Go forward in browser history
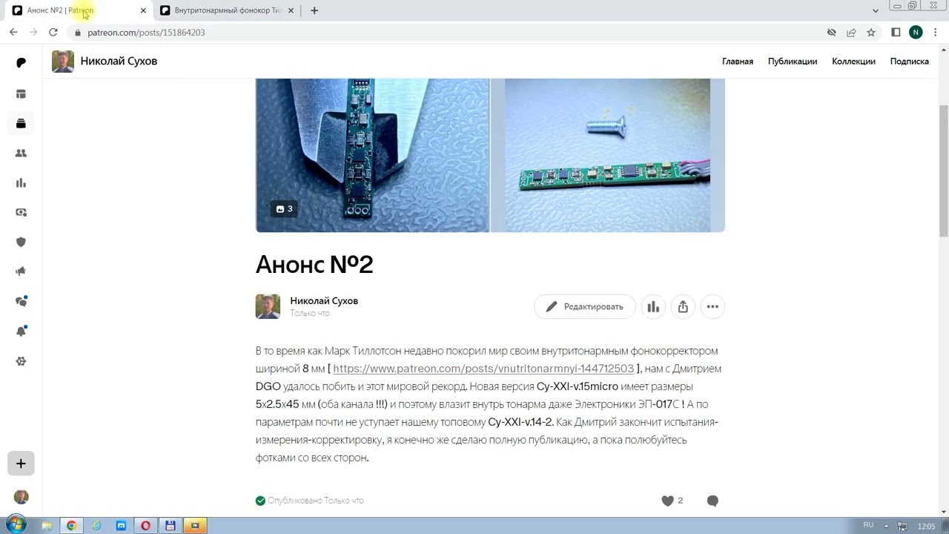 pyautogui.click(x=33, y=32)
